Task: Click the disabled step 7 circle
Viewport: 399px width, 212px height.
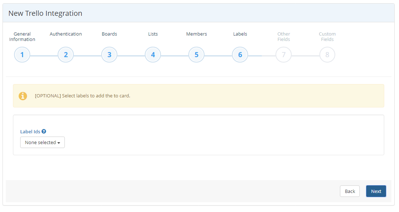Action: click(283, 54)
